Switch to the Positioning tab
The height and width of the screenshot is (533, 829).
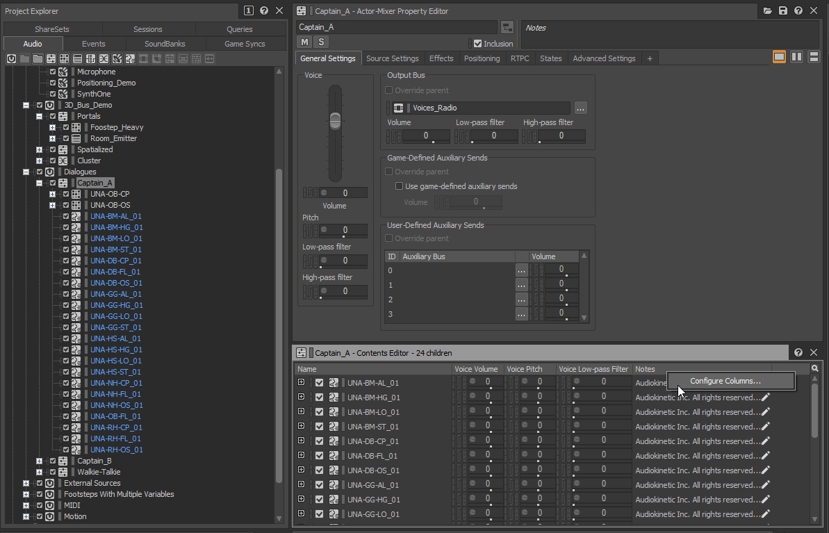point(482,58)
